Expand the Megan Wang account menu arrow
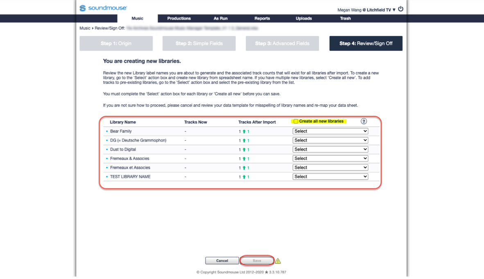484x279 pixels. click(394, 10)
